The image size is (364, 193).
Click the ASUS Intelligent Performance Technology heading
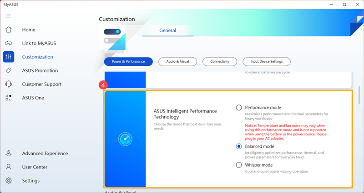point(185,114)
